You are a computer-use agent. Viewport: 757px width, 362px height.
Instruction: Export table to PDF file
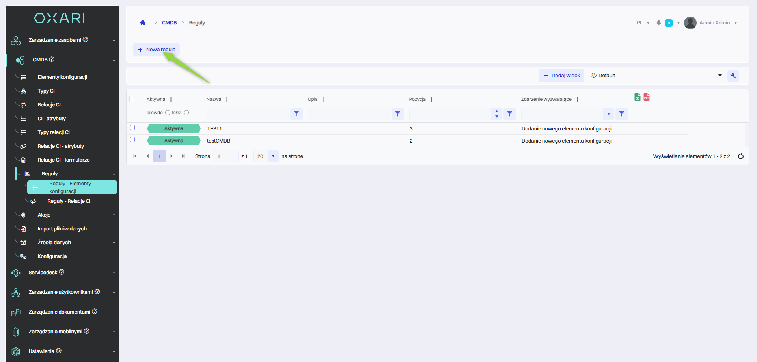click(647, 97)
